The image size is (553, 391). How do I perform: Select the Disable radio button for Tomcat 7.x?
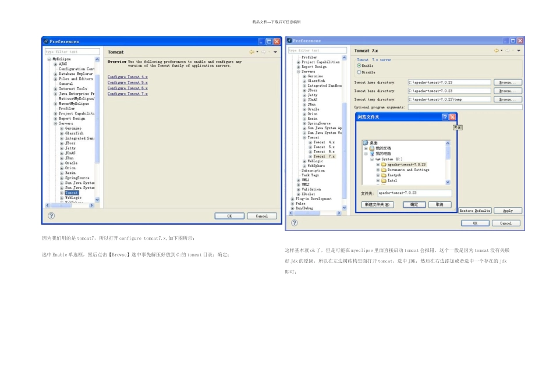359,72
